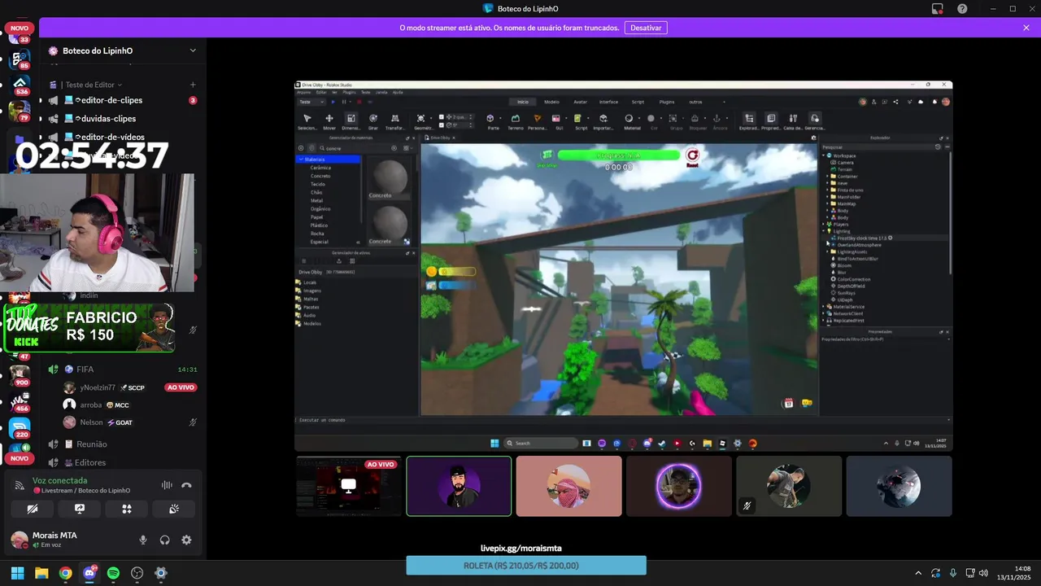Disconnect from voice with the hang-up icon
This screenshot has width=1041, height=586.
[186, 485]
